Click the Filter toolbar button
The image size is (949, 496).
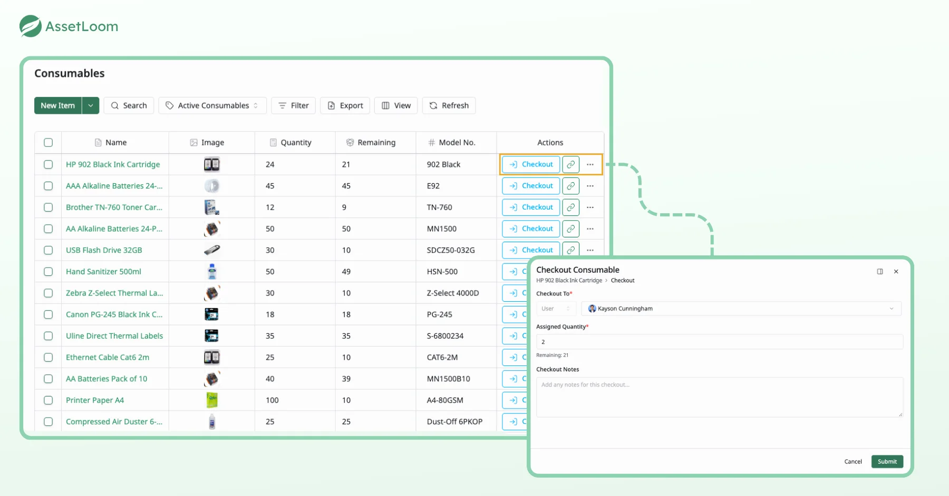point(294,105)
